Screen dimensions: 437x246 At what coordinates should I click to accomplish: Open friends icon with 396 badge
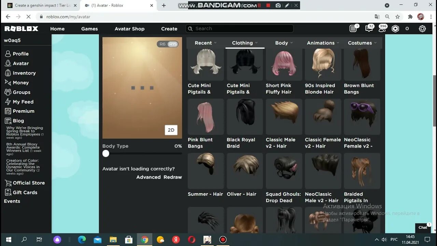pyautogui.click(x=382, y=29)
